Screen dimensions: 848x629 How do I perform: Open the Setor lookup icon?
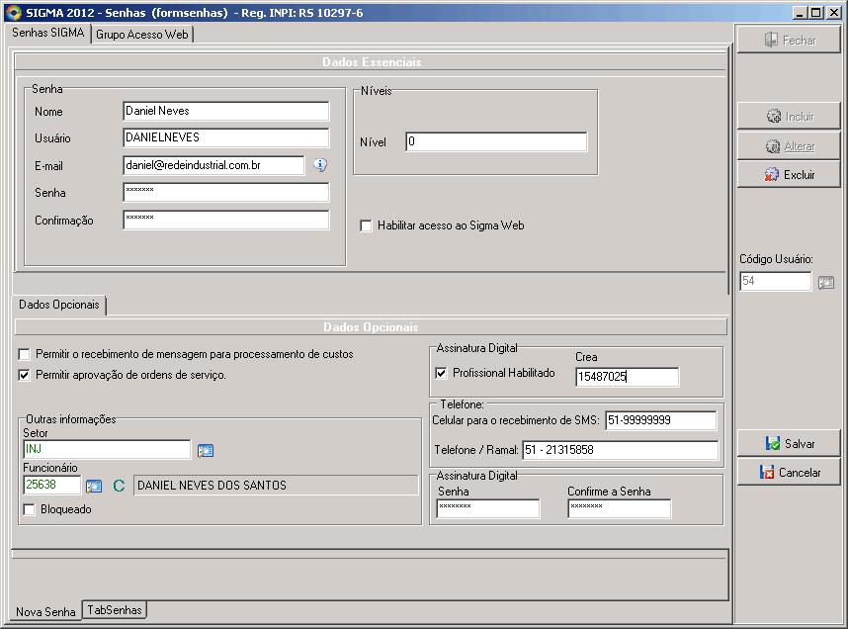pos(206,450)
